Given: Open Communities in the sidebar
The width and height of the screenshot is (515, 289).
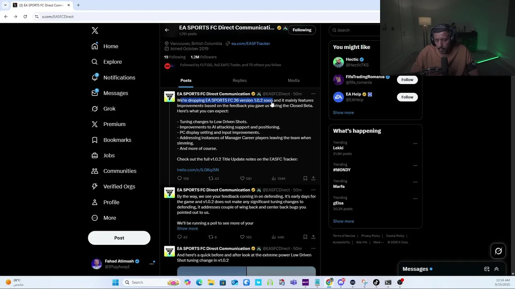Looking at the screenshot, I should (114, 171).
